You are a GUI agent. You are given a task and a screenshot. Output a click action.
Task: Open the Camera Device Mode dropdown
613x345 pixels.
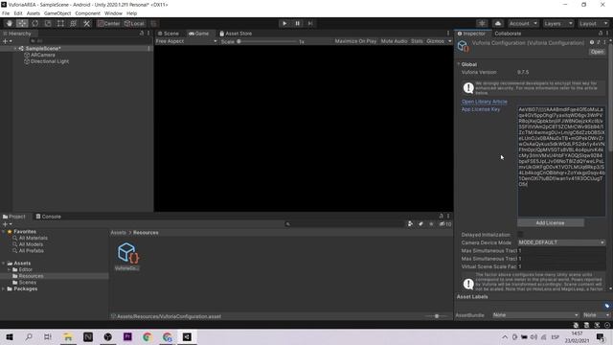pyautogui.click(x=561, y=242)
